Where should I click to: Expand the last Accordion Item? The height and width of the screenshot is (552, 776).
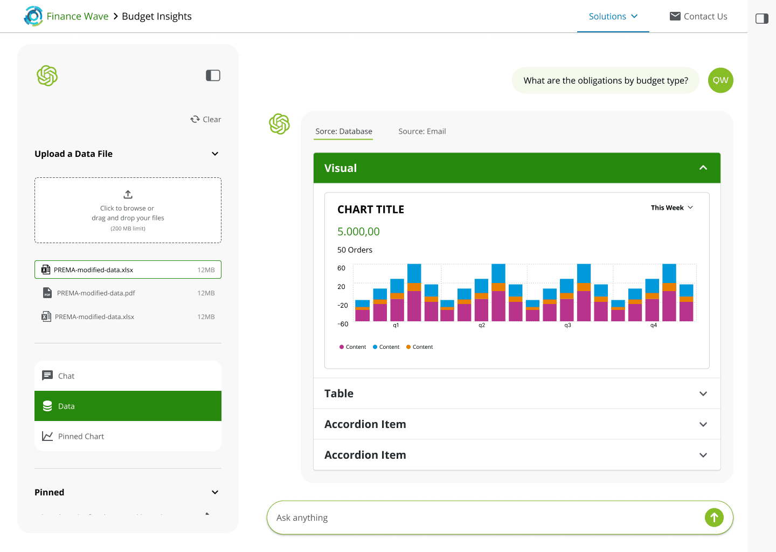click(517, 455)
